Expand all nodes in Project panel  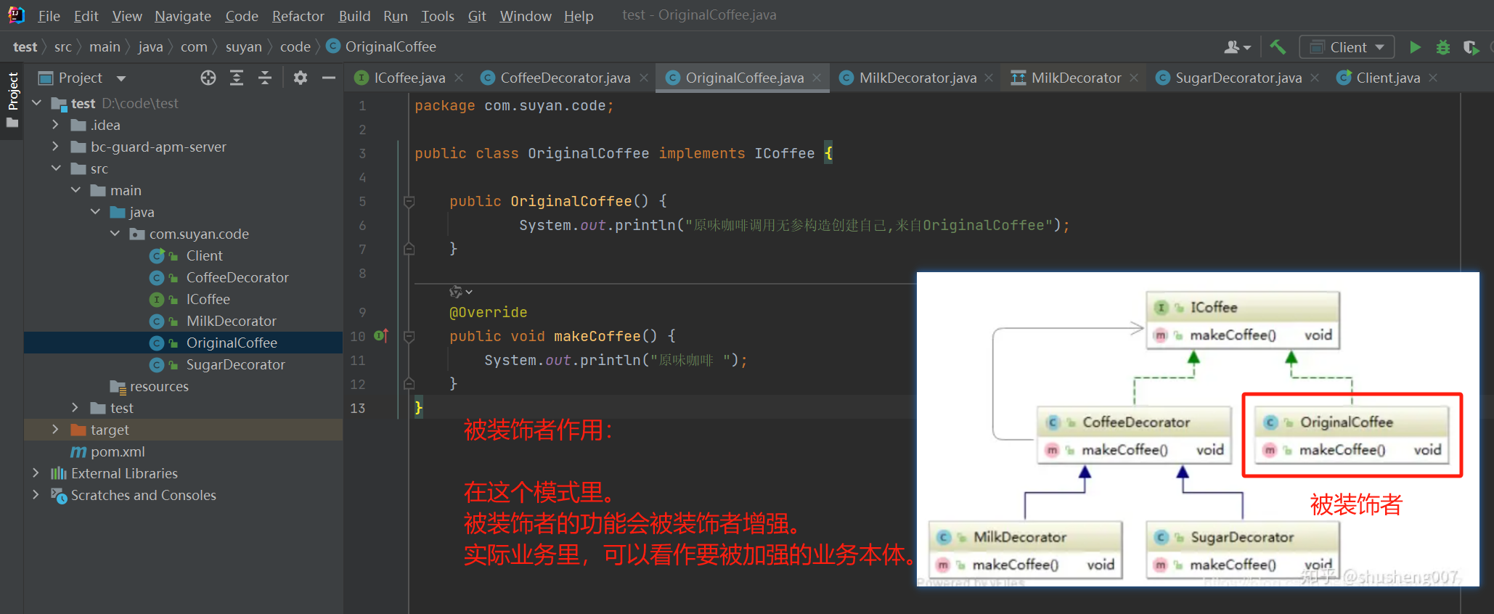[237, 78]
